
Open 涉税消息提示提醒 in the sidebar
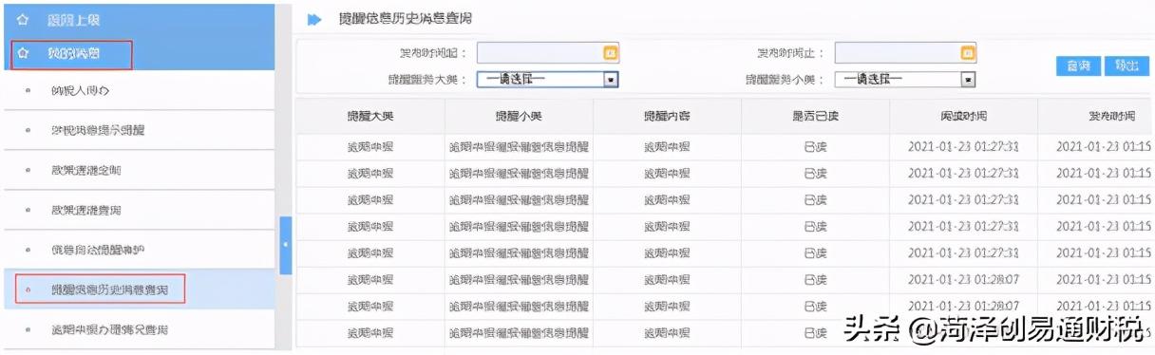pos(98,131)
